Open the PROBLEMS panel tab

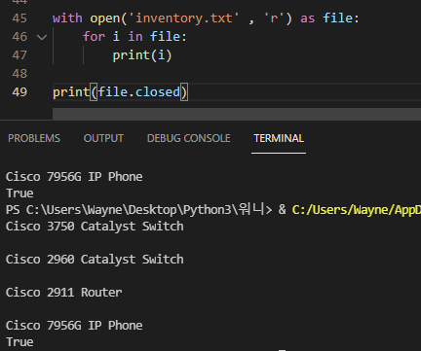(34, 138)
